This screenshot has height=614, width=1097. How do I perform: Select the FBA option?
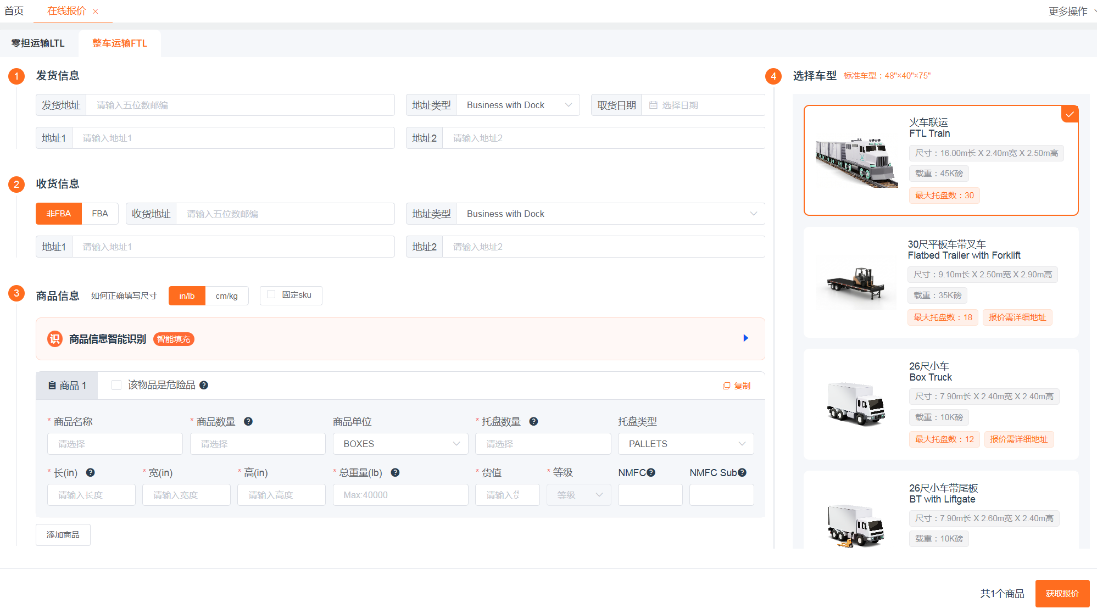(100, 214)
